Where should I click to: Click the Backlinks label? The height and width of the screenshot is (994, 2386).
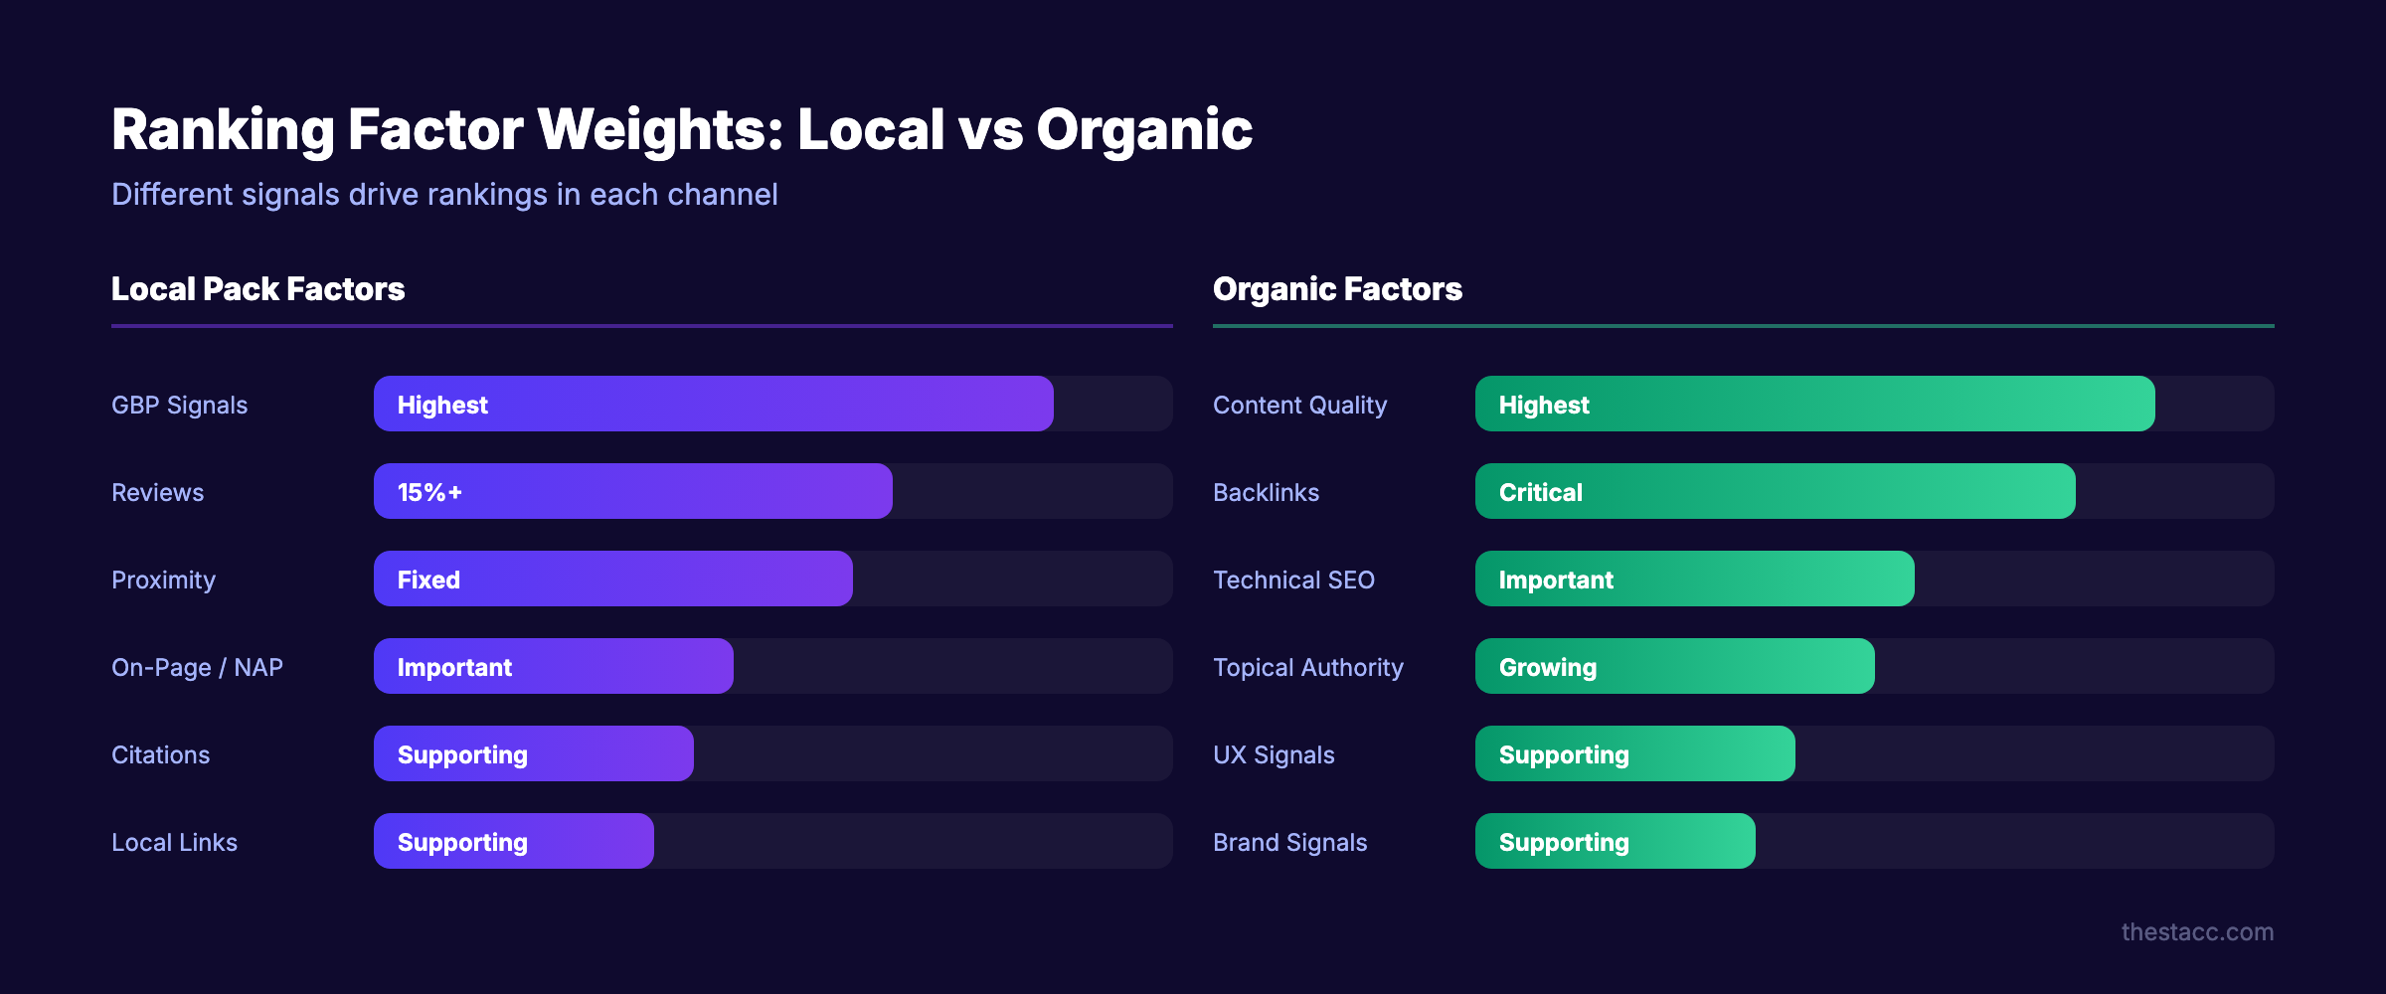[1266, 492]
